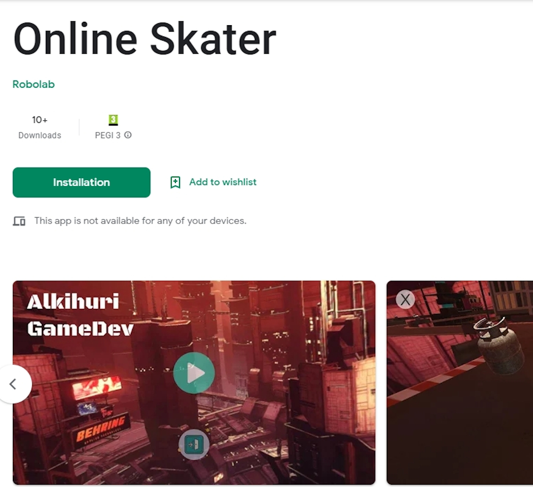Click the Online Skater title heading
This screenshot has height=498, width=533.
click(x=145, y=39)
